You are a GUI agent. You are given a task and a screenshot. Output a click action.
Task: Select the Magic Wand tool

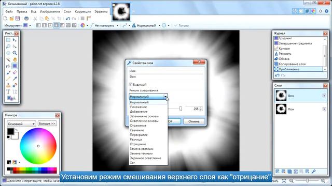pos(8,59)
